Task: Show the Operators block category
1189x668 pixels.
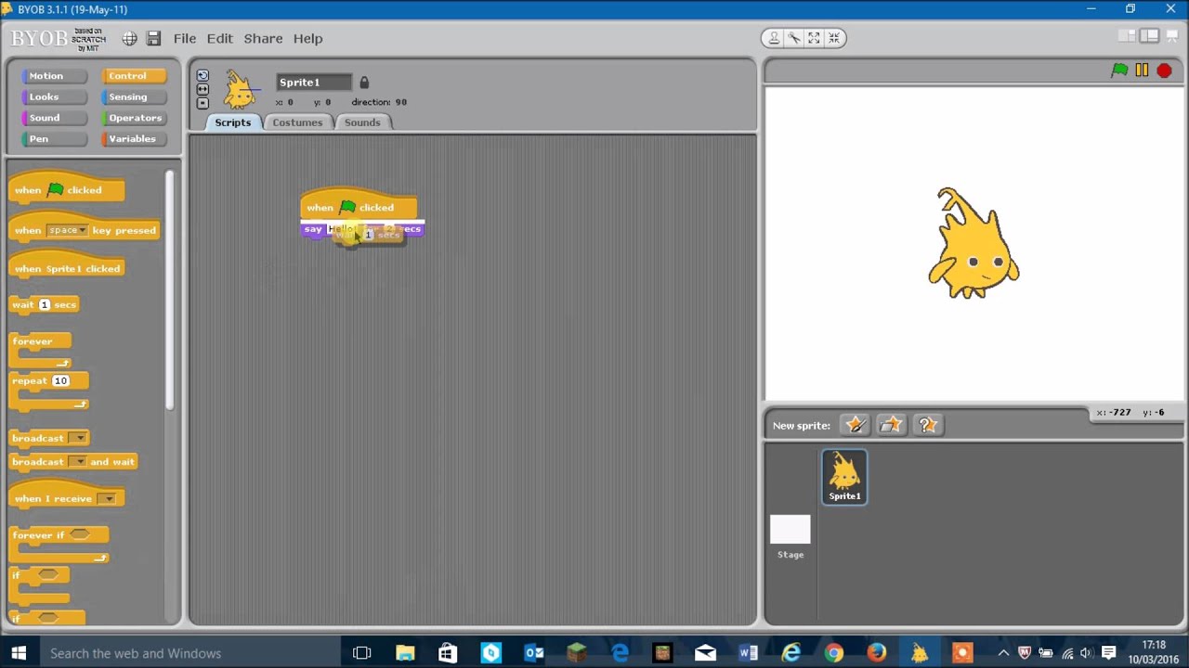Action: (x=133, y=118)
